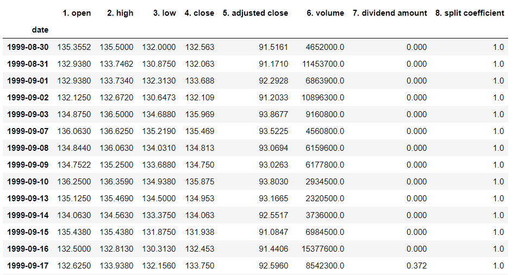Select the row date 1999-09-14
Viewport: 518px width, 275px height.
(28, 215)
